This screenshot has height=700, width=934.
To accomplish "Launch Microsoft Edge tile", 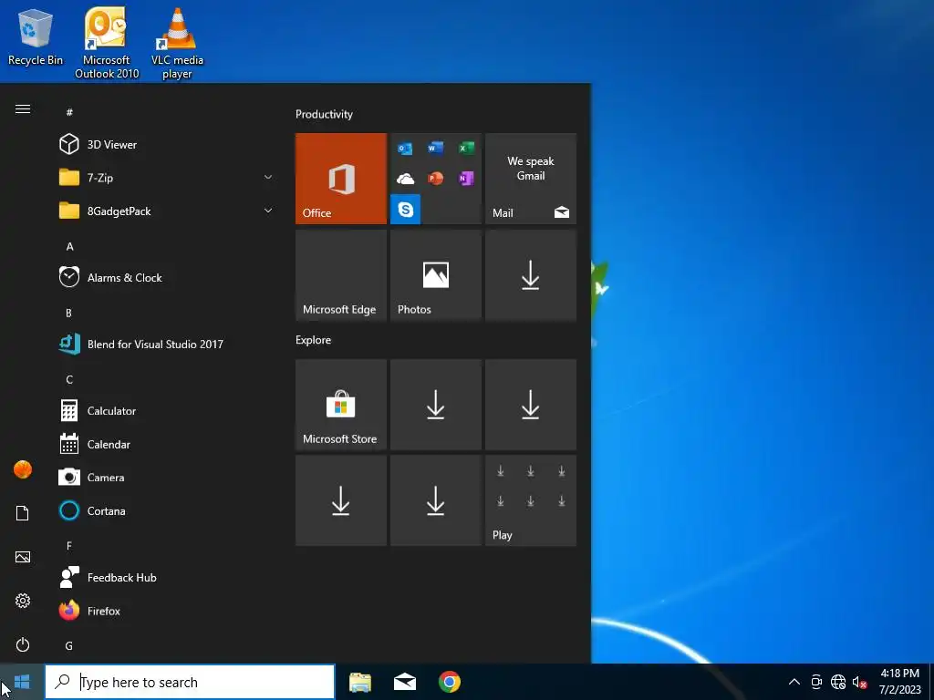I will 341,275.
